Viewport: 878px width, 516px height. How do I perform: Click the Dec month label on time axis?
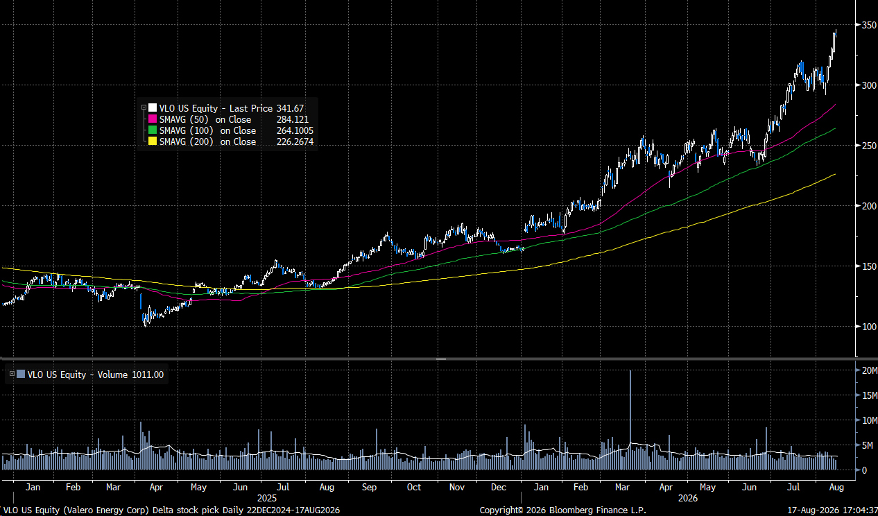pyautogui.click(x=497, y=488)
